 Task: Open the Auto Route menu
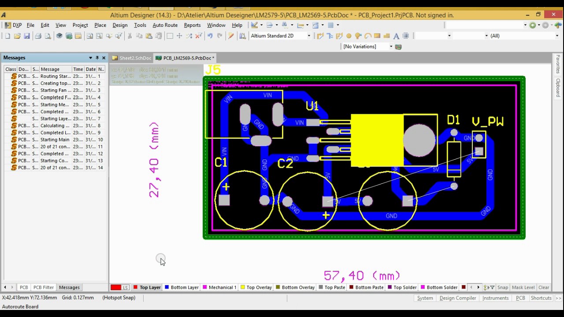165,25
